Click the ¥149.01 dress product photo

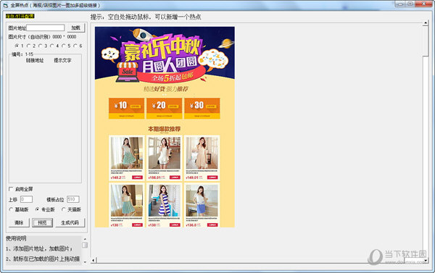[202, 153]
